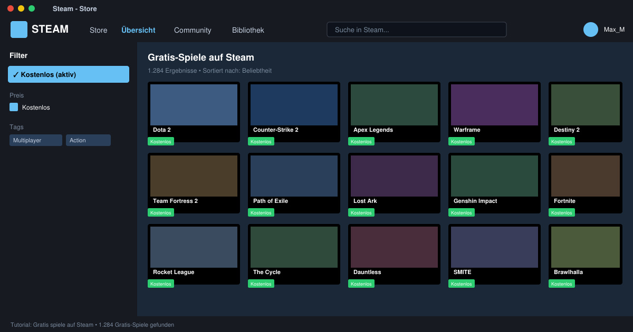Click the Kostenlos badge under Apex Legends

361,141
